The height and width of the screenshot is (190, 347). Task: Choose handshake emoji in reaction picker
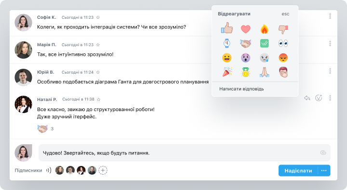pyautogui.click(x=245, y=43)
